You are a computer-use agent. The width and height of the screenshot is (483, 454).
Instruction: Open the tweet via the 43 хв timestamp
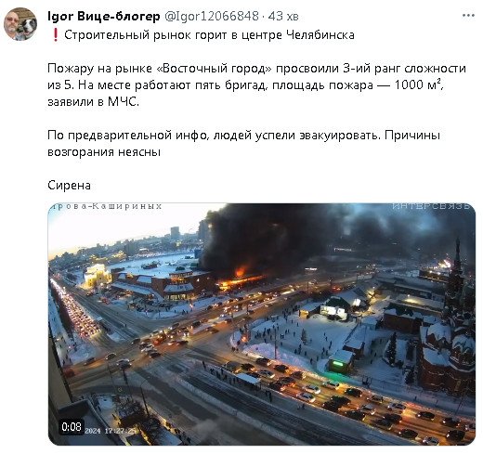click(x=283, y=16)
